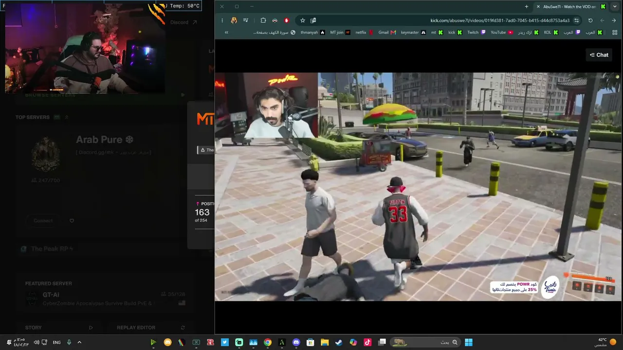
Task: Show hidden system tray icons
Action: pos(79,342)
